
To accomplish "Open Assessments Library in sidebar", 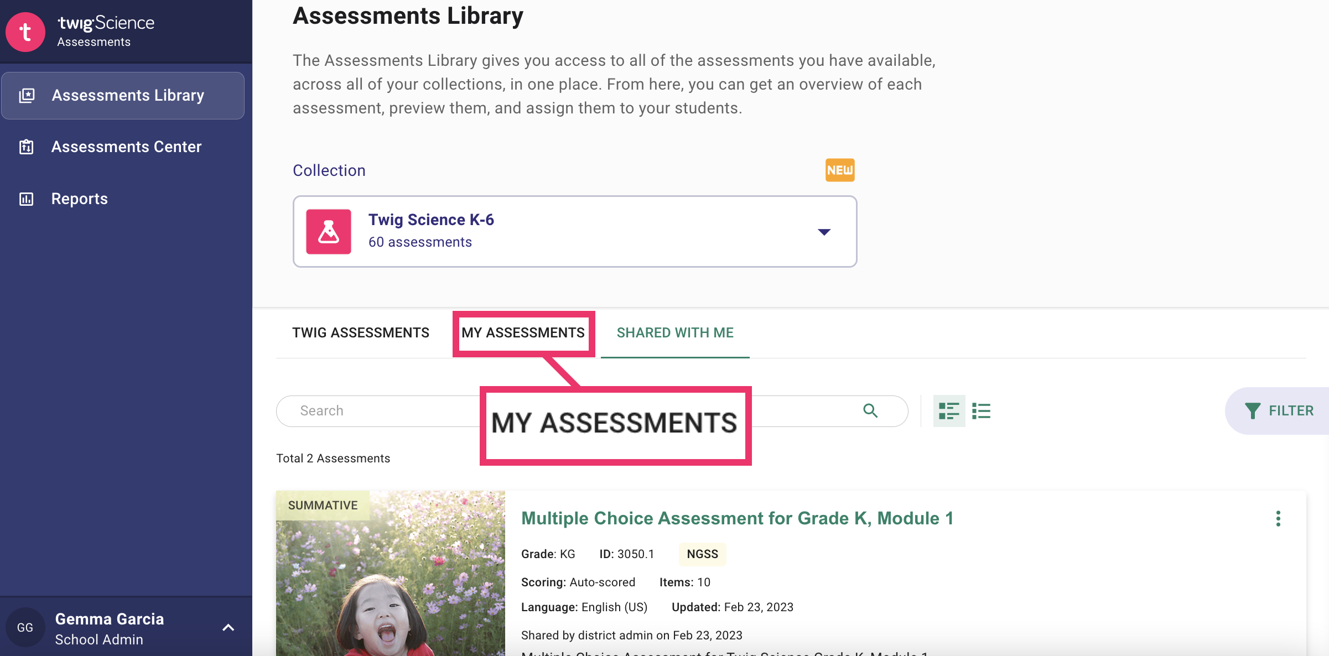I will pyautogui.click(x=123, y=96).
